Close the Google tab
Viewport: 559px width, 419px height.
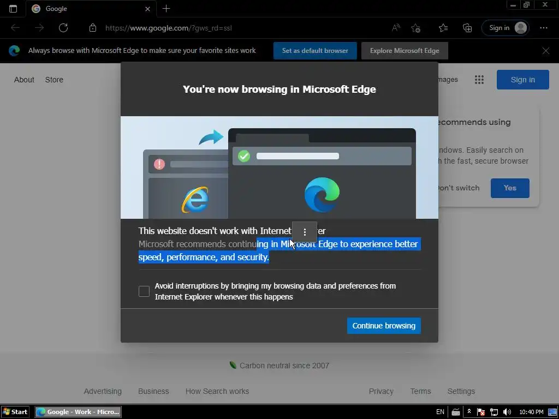coord(147,9)
